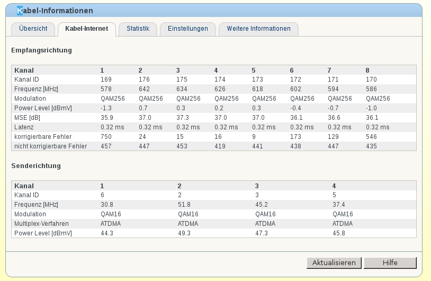The height and width of the screenshot is (281, 431).
Task: Select upstream Power Level 44.3
Action: click(x=107, y=233)
